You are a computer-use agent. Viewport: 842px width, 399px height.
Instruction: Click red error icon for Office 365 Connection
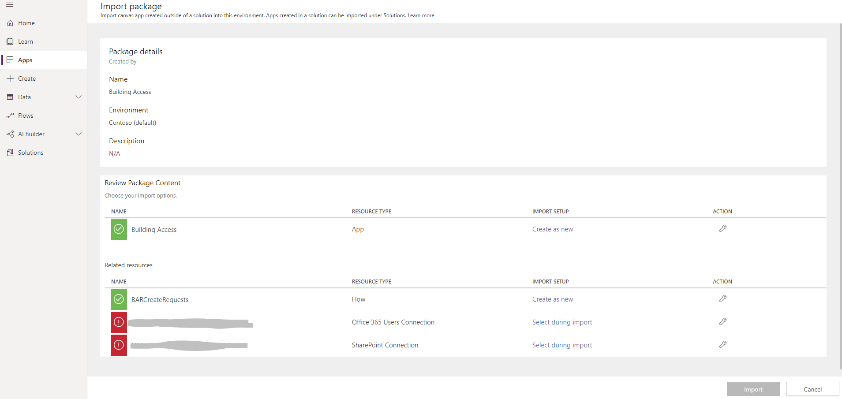click(119, 322)
